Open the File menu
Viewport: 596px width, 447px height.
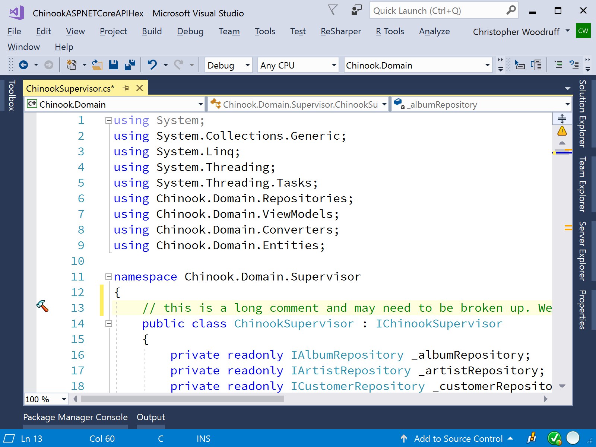14,31
